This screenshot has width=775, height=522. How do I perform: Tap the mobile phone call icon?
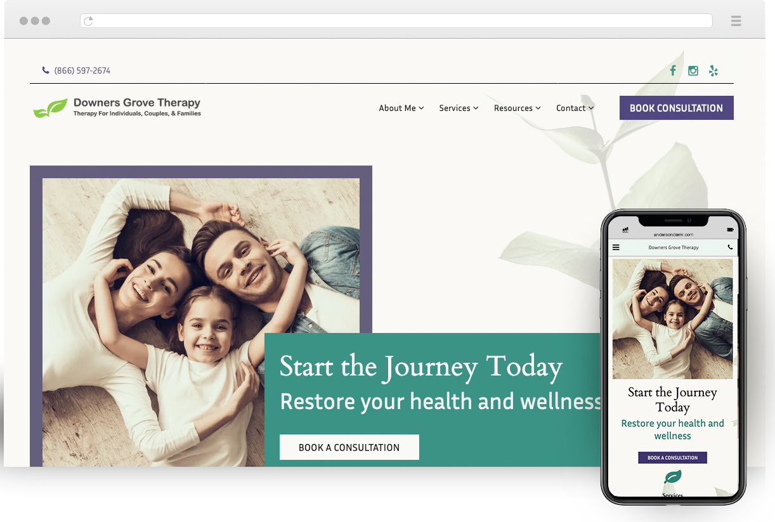click(x=730, y=247)
